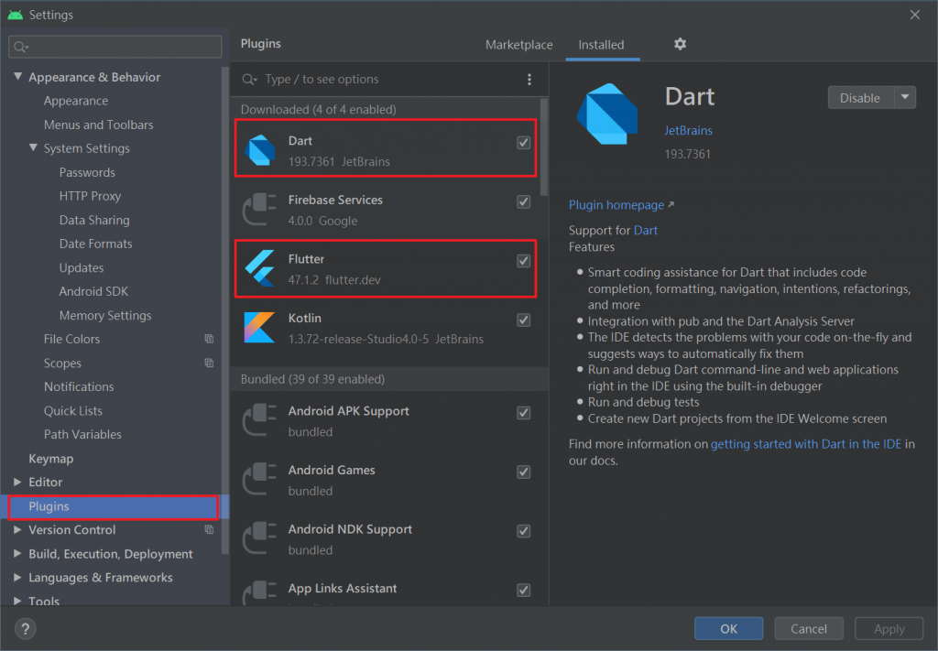Click the File Colors project-level icon

point(209,339)
